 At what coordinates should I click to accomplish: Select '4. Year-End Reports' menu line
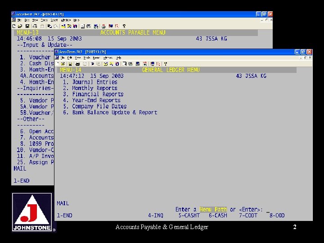click(x=92, y=100)
